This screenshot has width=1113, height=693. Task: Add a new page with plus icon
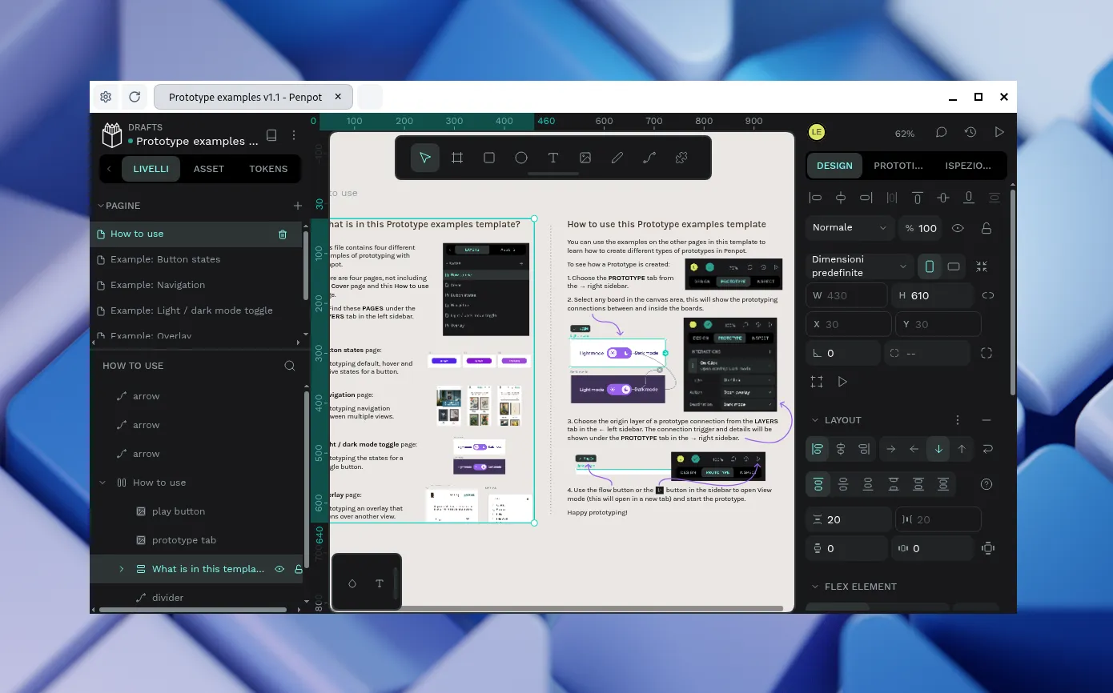pyautogui.click(x=298, y=206)
